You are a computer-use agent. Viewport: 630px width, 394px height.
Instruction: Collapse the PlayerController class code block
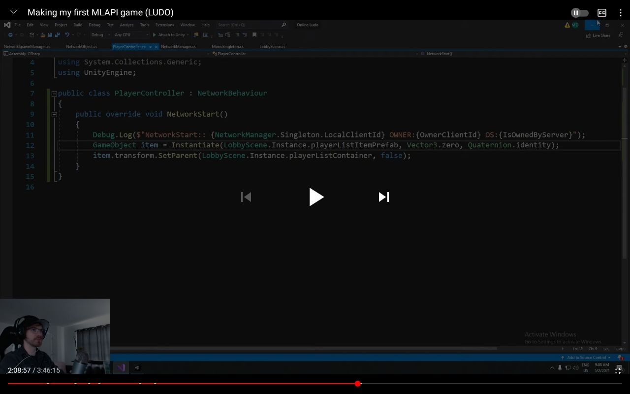point(54,93)
